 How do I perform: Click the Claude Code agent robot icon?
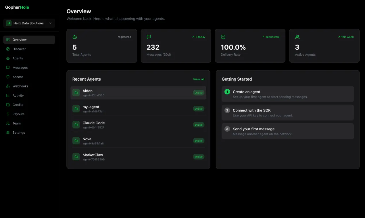click(x=76, y=125)
